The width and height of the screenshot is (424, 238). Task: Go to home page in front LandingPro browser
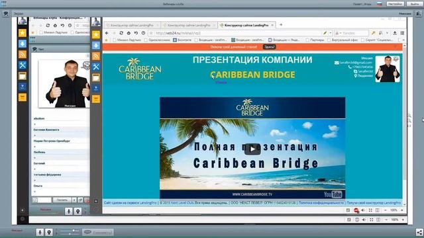(129, 33)
